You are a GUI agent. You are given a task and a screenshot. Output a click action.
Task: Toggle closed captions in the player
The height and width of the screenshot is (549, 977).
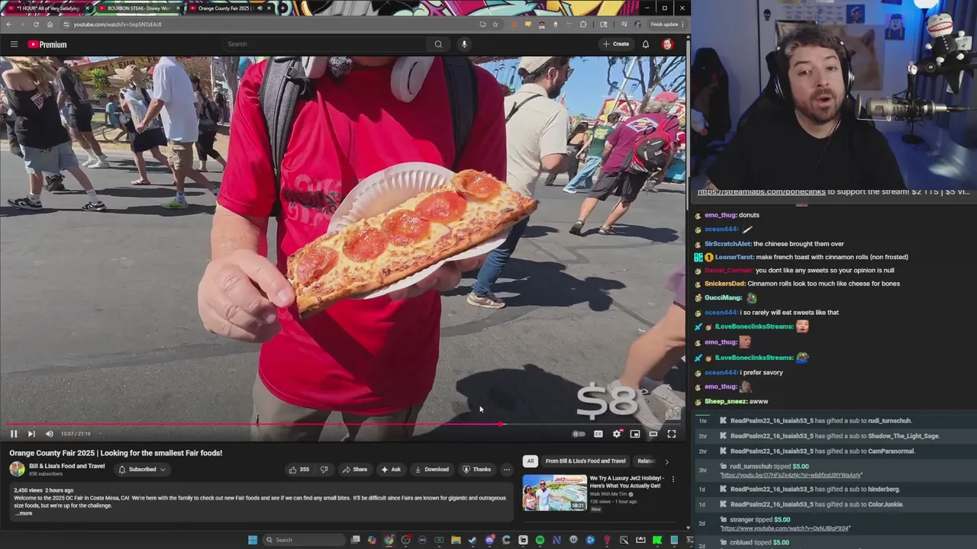click(x=598, y=434)
